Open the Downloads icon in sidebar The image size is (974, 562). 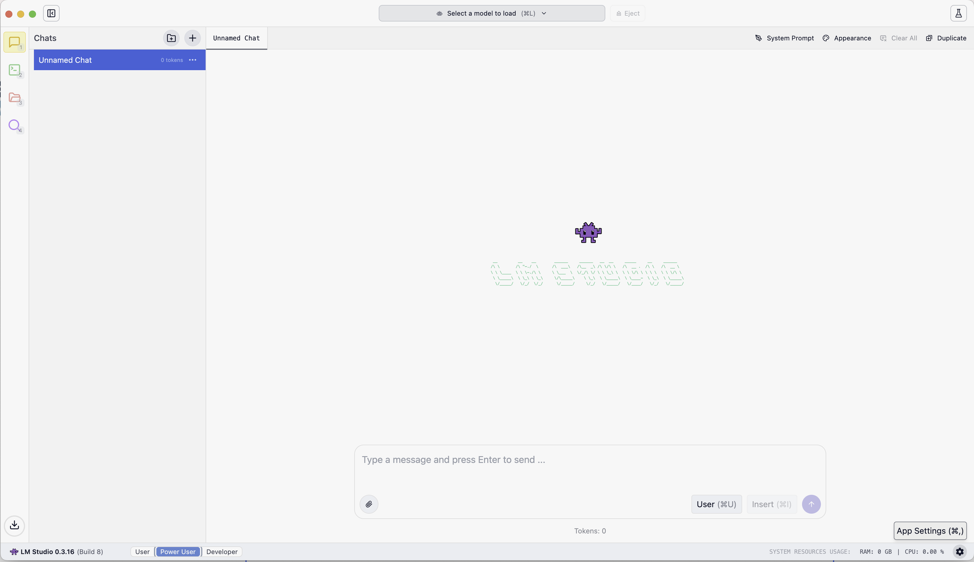[14, 525]
